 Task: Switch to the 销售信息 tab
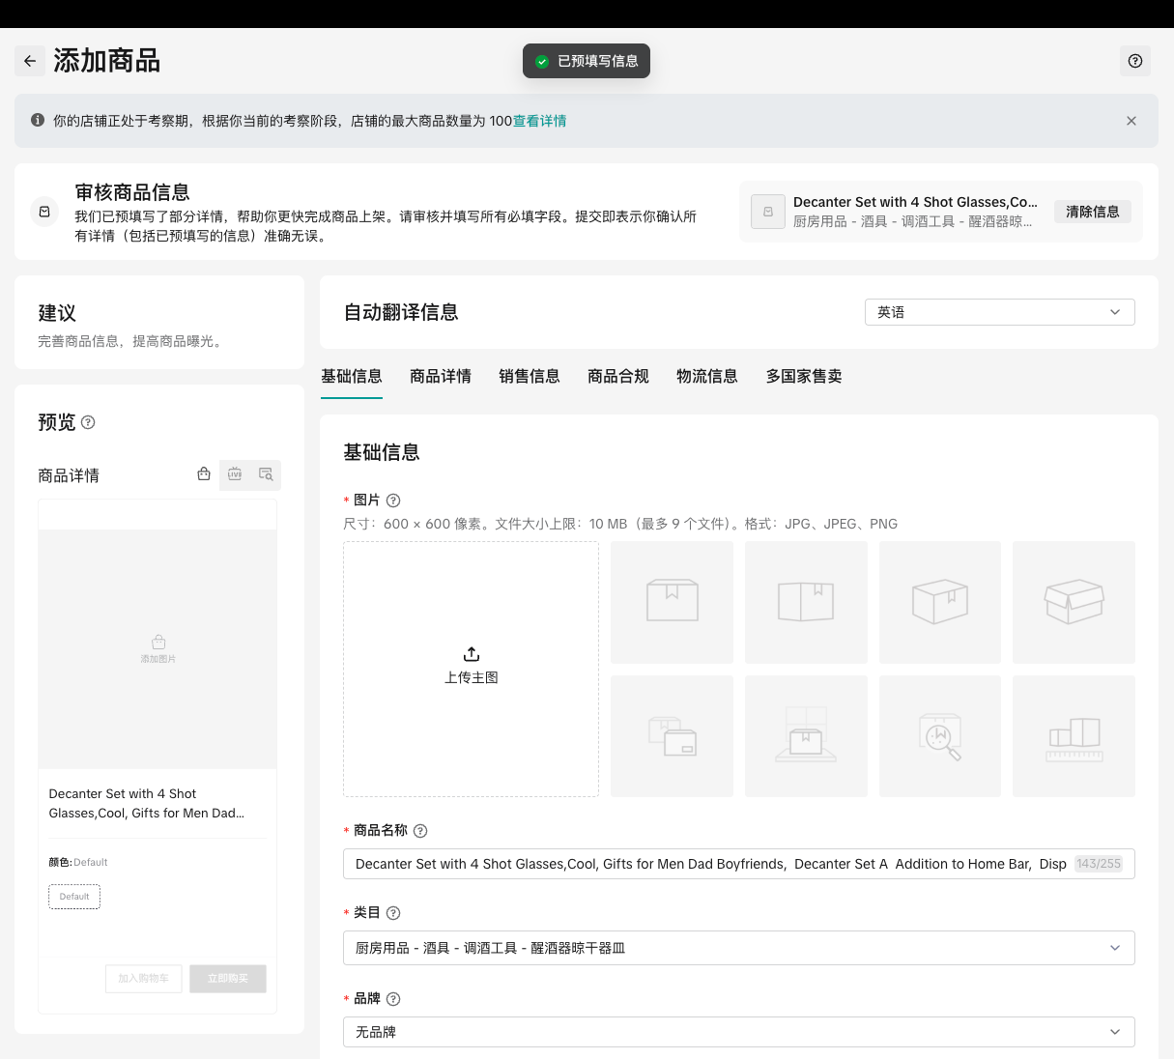click(x=529, y=376)
